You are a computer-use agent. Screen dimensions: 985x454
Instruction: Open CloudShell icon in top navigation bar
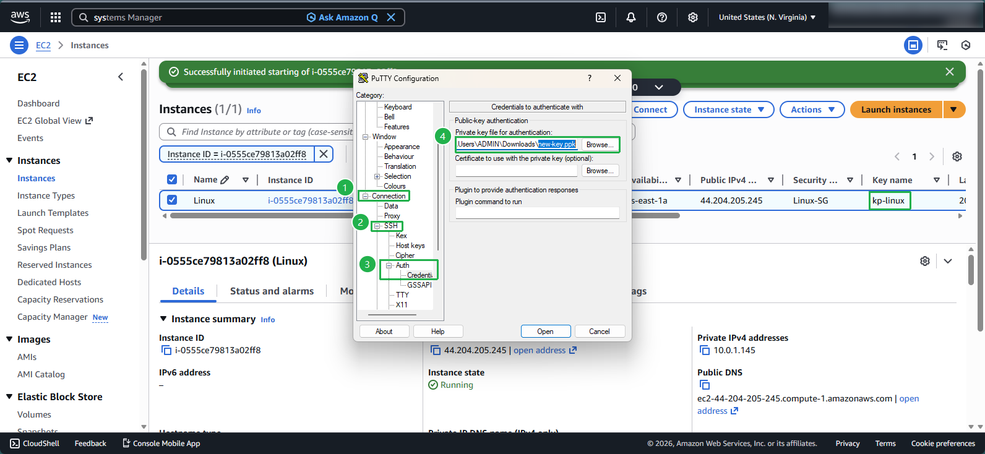pyautogui.click(x=601, y=17)
